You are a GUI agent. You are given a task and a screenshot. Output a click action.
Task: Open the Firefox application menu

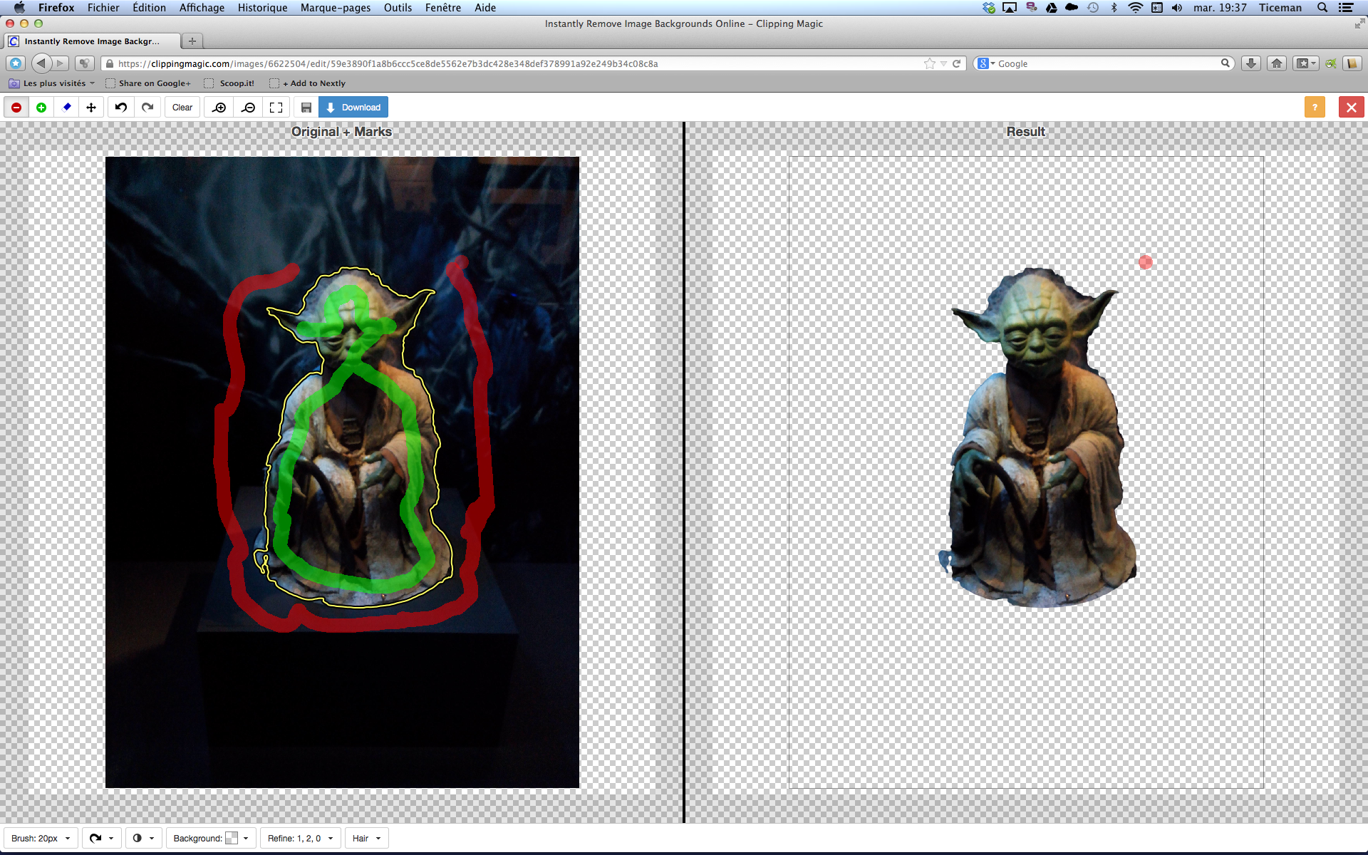coord(56,8)
